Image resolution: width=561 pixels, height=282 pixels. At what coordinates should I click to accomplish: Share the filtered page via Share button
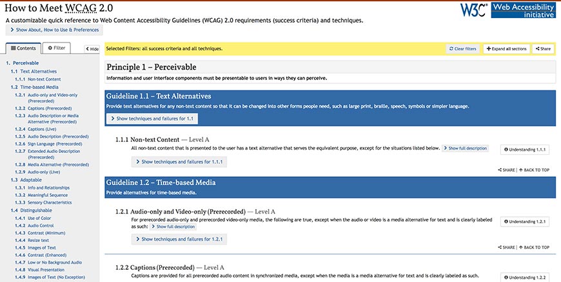(x=542, y=48)
